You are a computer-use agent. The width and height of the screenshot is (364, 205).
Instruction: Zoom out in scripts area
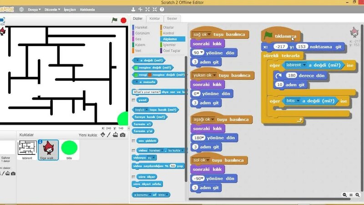click(344, 195)
